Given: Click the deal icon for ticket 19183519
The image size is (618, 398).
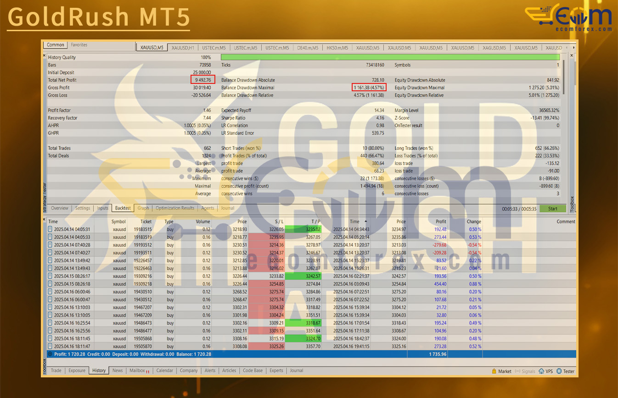Looking at the screenshot, I should click(50, 237).
